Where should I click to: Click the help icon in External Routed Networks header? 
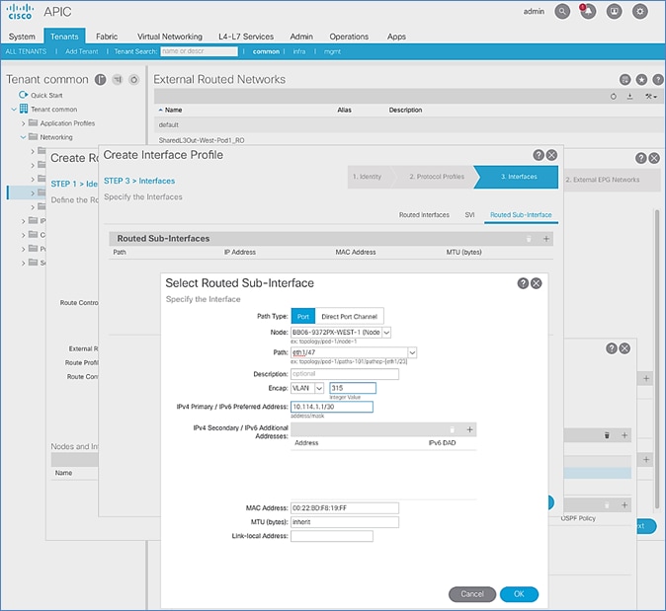point(658,79)
